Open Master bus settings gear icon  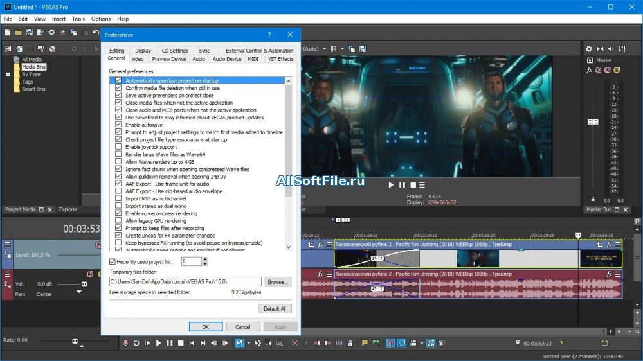[x=589, y=49]
